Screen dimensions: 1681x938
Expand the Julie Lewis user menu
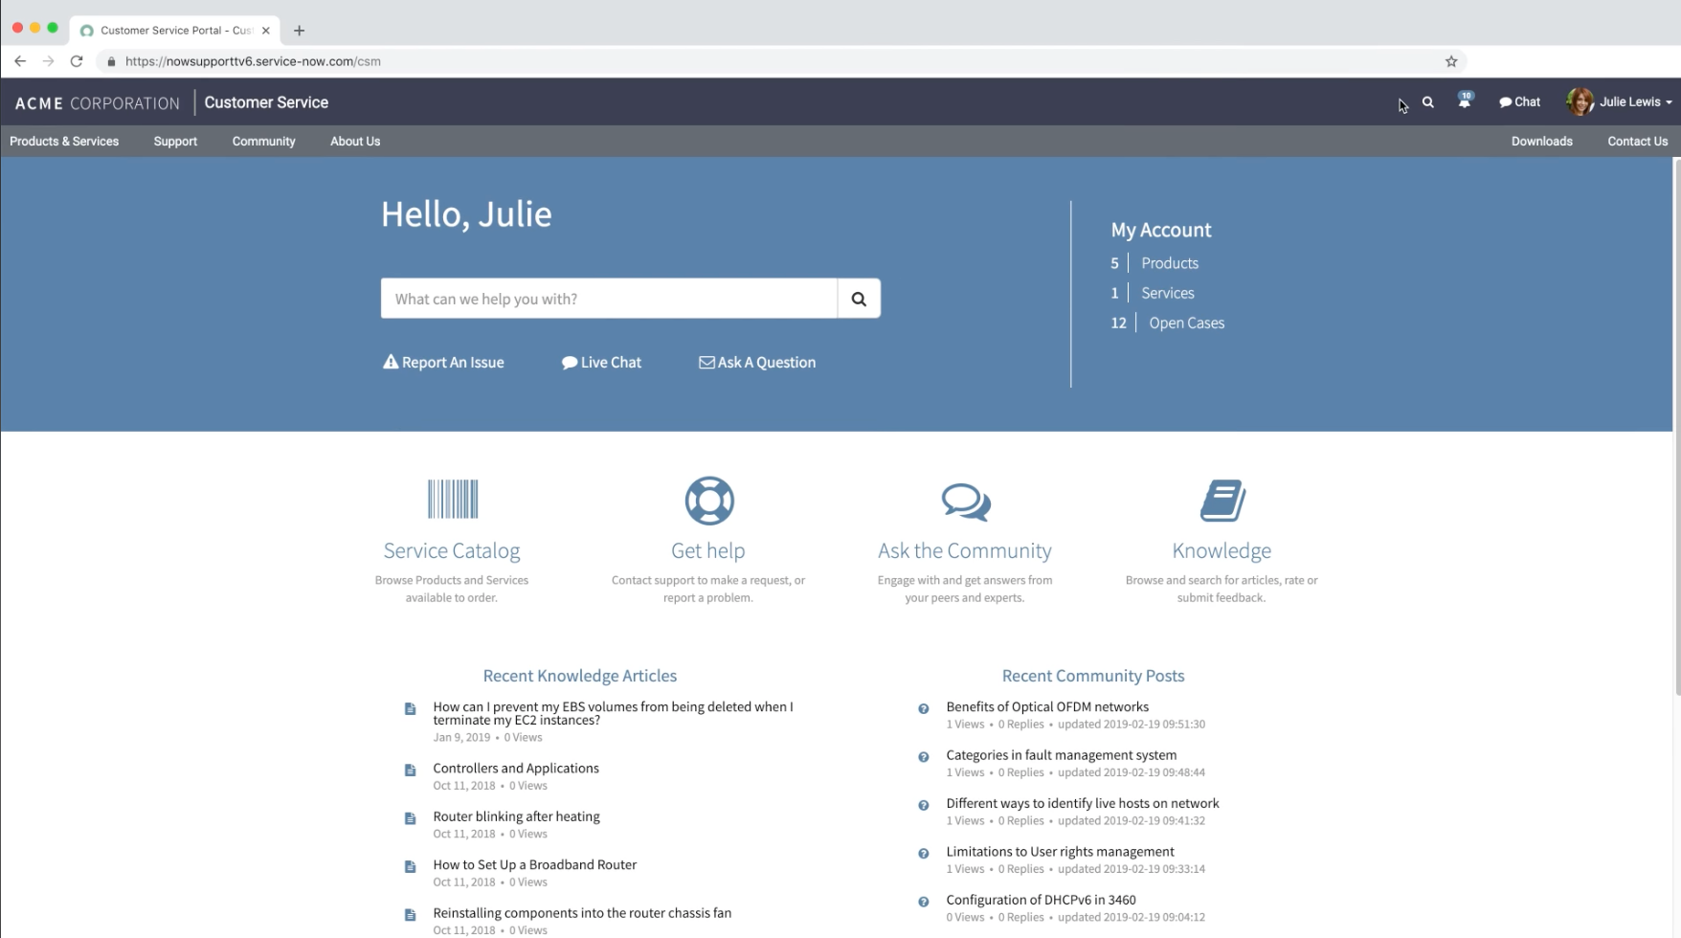point(1636,101)
